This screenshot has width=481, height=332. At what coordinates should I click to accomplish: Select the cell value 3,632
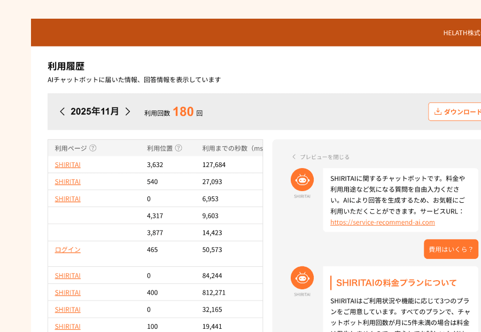tap(155, 165)
